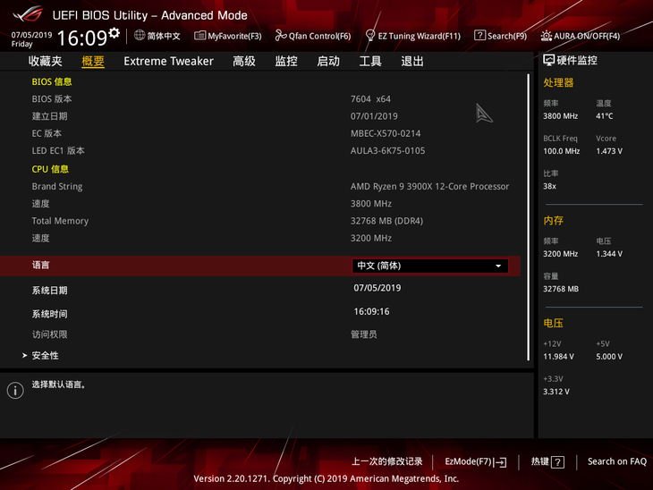
Task: Open 上一次的修改记录
Action: point(387,461)
